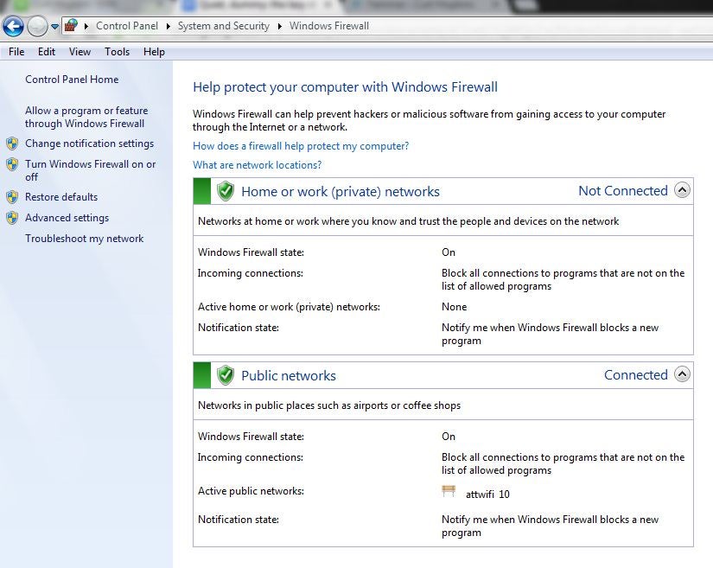Click 'Active home or work (private) networks:' label
The height and width of the screenshot is (568, 713).
point(289,307)
